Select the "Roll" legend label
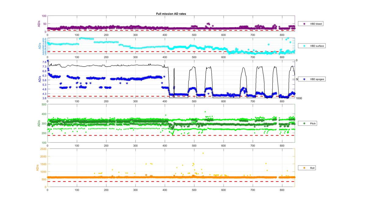The width and height of the screenshot is (366, 210). (312, 168)
